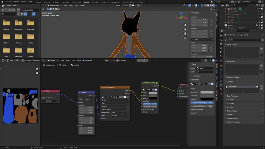This screenshot has height=149, width=265.
Task: Toggle Viviant collection exclude checkbox in outliner
Action: 257,25
